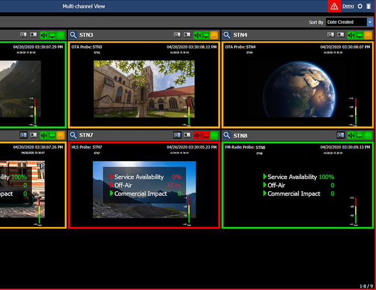Screen dimensions: 376x290
Task: Click the "Multi-channel View" title
Action: (84, 6)
